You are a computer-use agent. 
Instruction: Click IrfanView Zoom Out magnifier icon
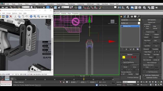[38, 16]
